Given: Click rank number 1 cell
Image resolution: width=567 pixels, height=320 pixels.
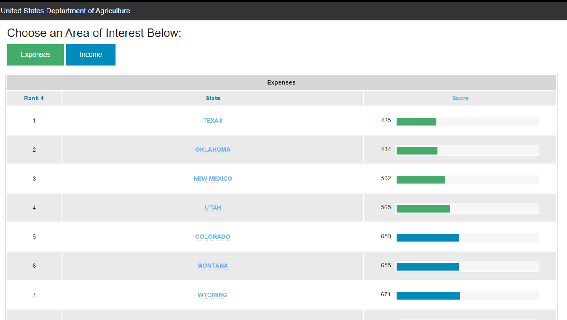Looking at the screenshot, I should (34, 121).
